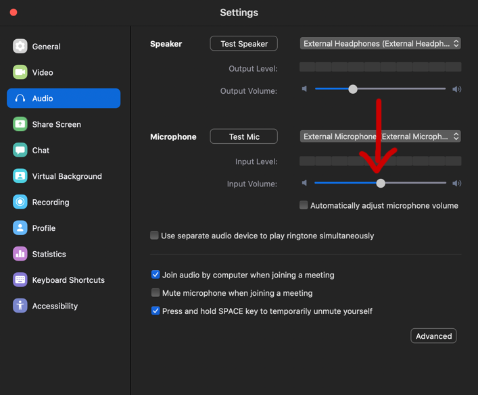Select the Virtual Background icon
This screenshot has width=478, height=395.
(20, 176)
